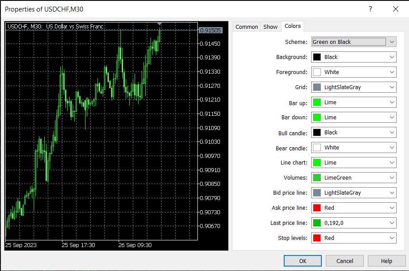
Task: Click the Line chart Lime swatch
Action: tap(316, 162)
